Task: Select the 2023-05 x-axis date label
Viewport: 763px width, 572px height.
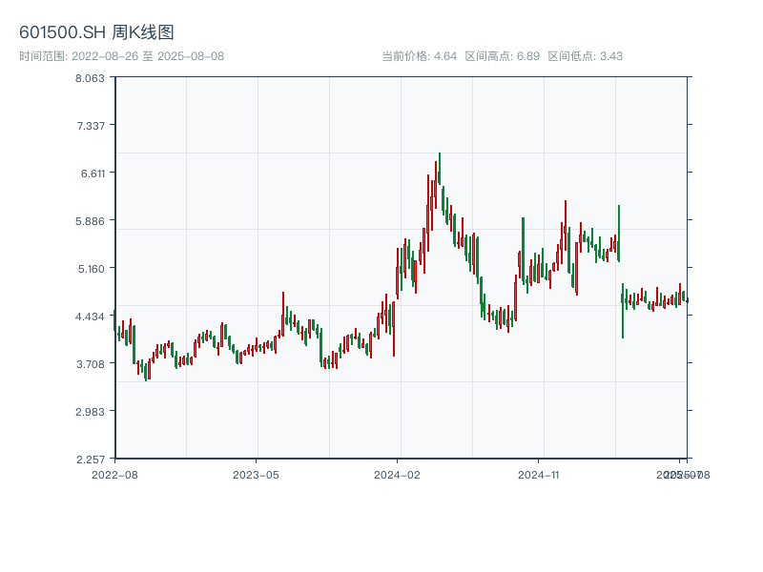Action: (x=256, y=474)
